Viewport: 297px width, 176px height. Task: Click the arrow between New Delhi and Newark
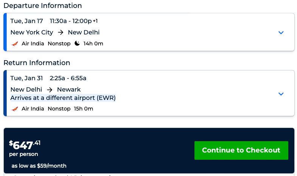pyautogui.click(x=50, y=90)
